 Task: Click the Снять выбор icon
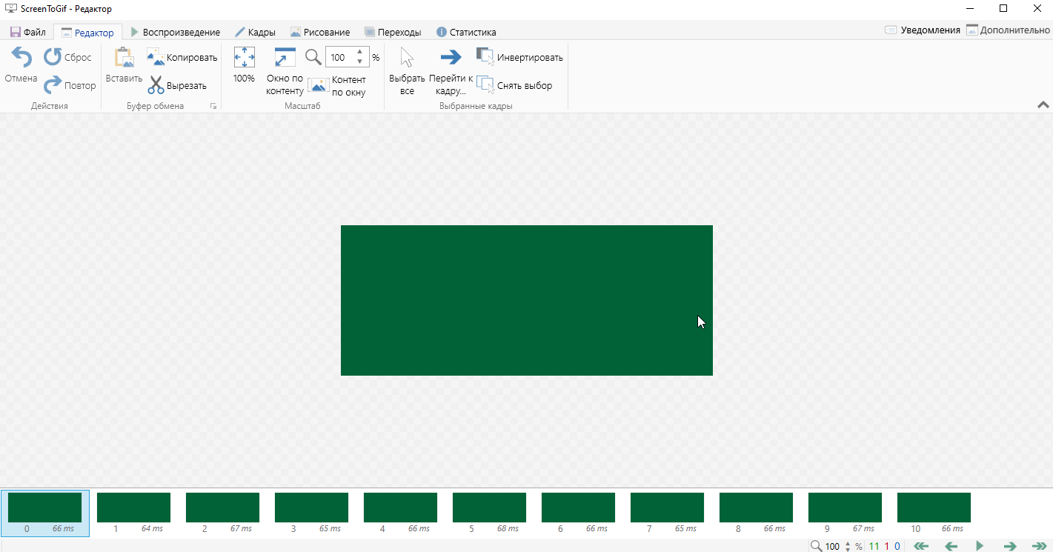coord(485,85)
